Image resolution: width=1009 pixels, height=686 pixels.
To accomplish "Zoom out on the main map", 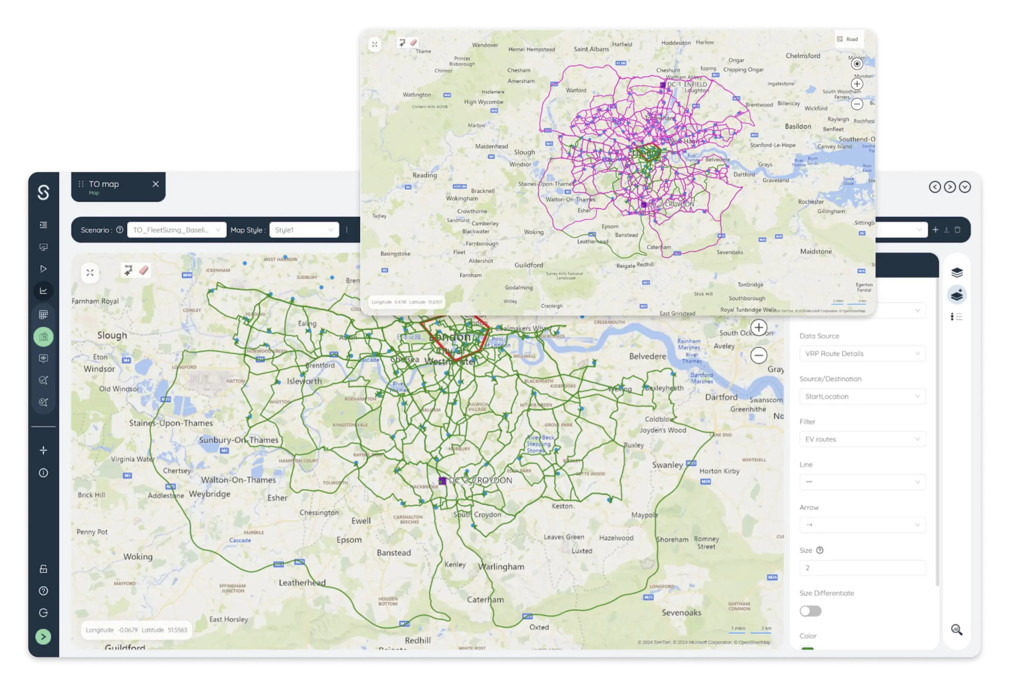I will (758, 356).
